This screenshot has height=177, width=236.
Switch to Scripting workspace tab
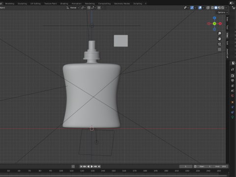coord(138,3)
